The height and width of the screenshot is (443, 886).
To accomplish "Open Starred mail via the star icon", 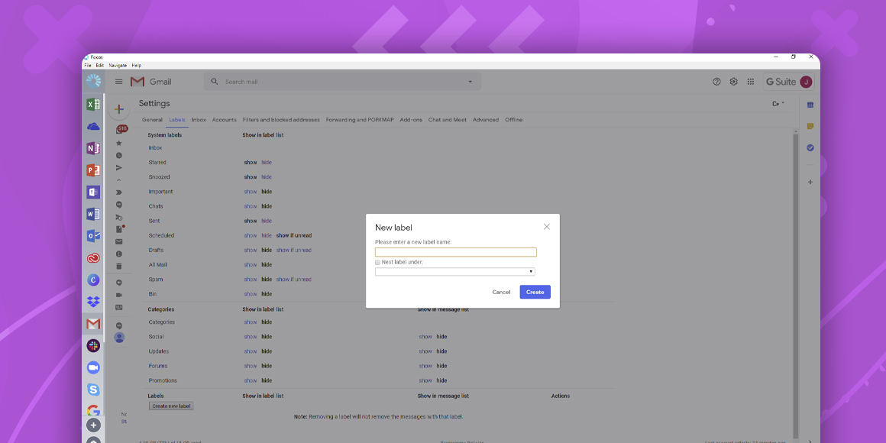I will (x=118, y=143).
